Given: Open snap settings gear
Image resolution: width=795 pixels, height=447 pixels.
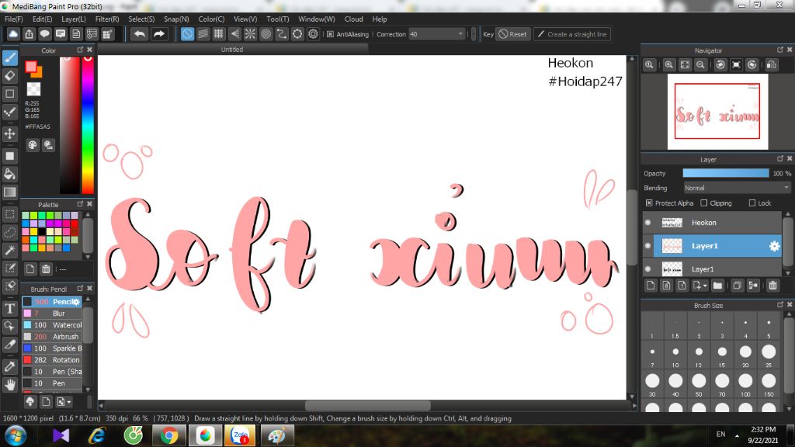Looking at the screenshot, I should point(313,34).
